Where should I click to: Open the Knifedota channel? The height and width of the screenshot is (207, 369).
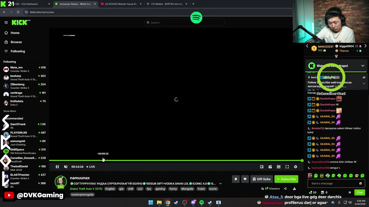point(25,103)
